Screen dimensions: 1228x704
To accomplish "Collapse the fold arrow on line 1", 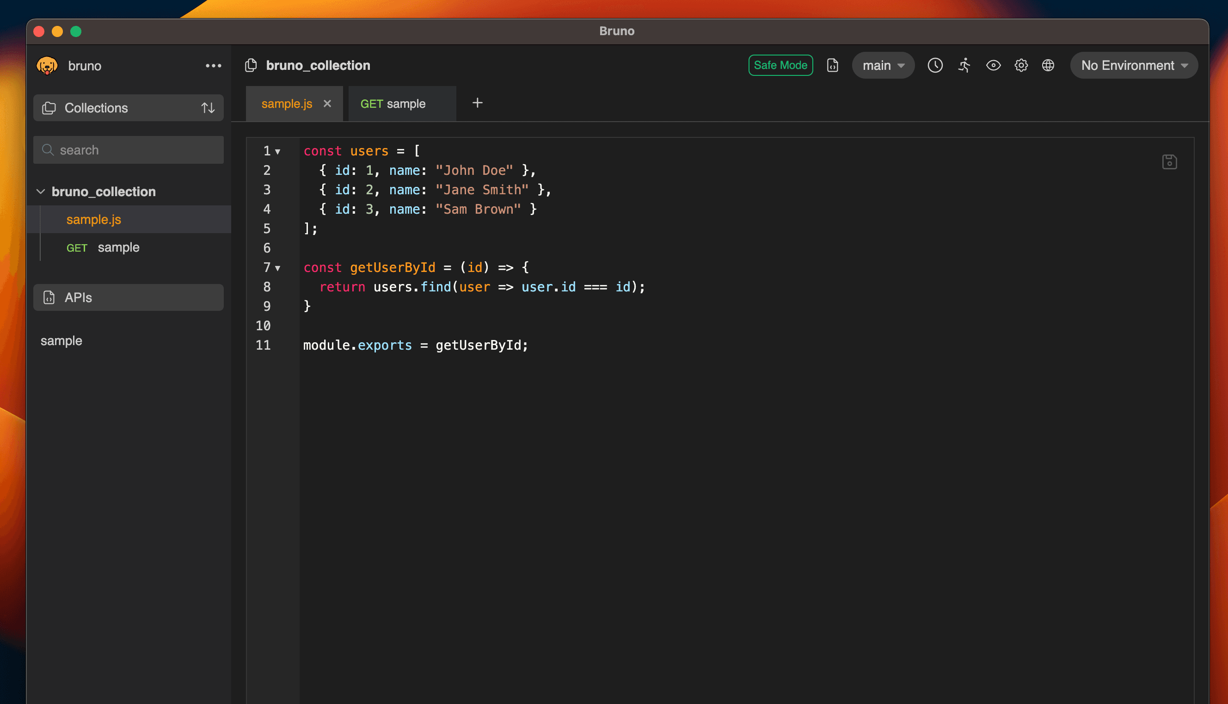I will pos(277,151).
